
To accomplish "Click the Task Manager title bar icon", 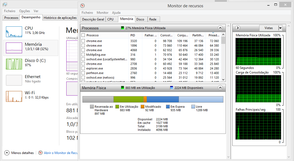I will click(x=5, y=4).
